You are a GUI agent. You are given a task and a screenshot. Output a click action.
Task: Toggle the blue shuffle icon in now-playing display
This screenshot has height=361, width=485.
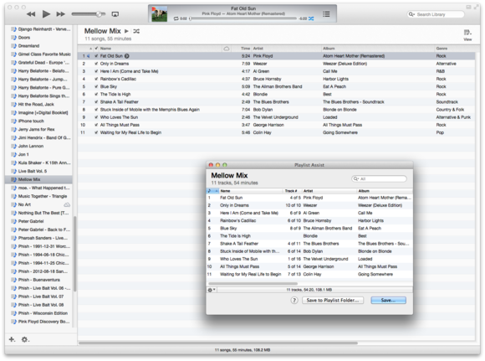(x=311, y=18)
